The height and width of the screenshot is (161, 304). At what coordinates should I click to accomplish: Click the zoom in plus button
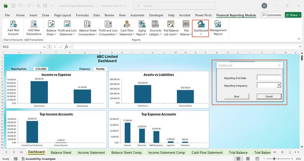[292, 159]
